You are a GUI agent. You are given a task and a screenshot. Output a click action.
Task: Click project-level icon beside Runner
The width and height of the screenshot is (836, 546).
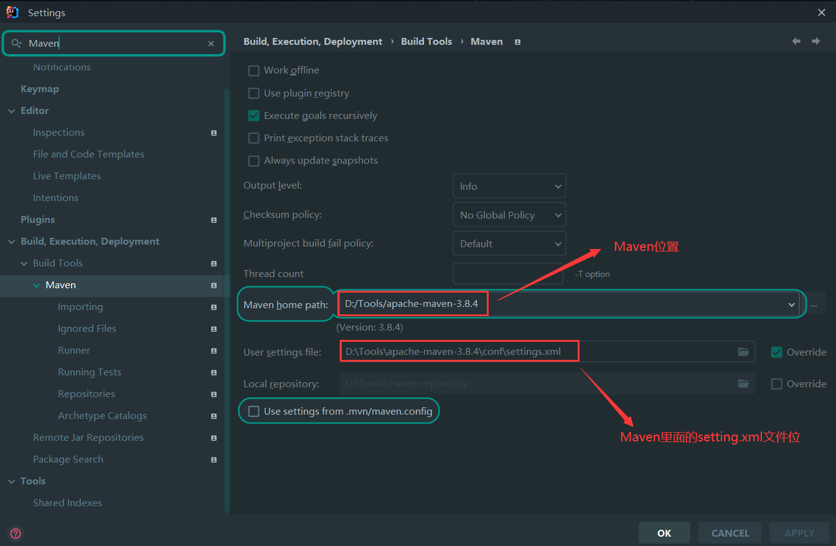[x=214, y=351]
